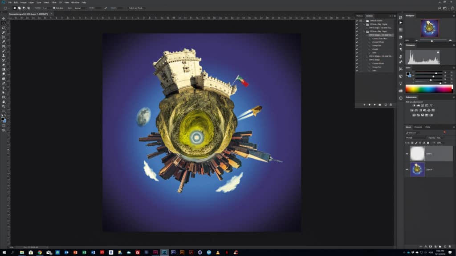Choose the Horizontal Type tool
This screenshot has height=256, width=456.
coord(4,88)
